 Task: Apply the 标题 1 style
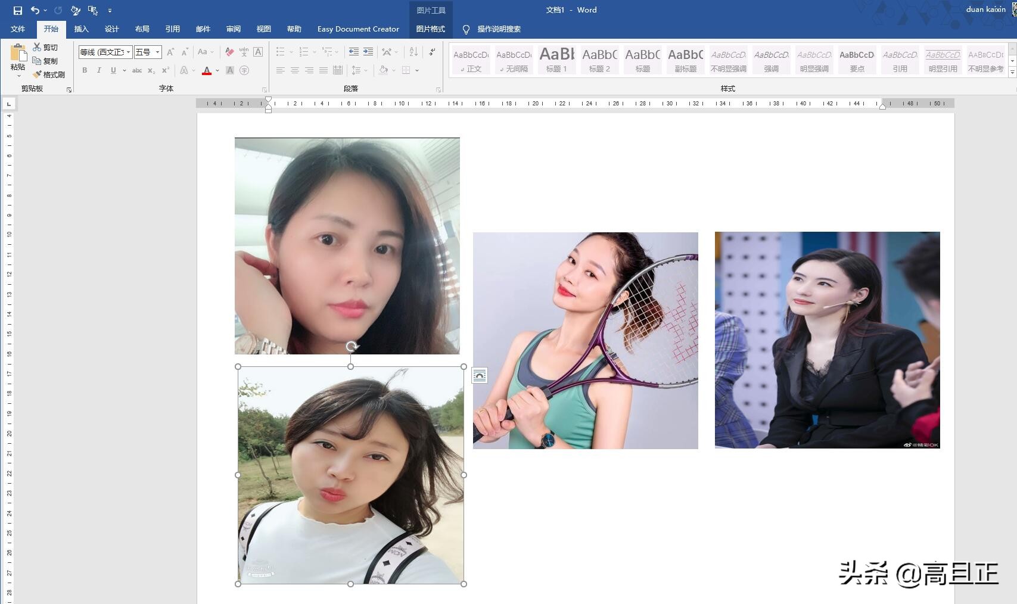(555, 59)
